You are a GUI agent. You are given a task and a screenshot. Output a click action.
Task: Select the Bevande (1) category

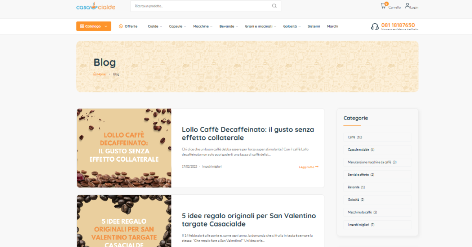point(377,187)
